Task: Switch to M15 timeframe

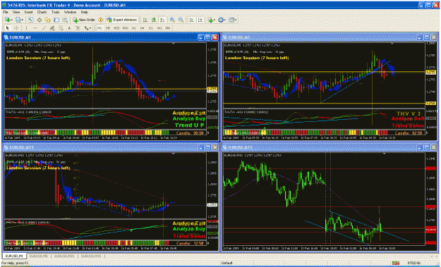Action: point(116,28)
